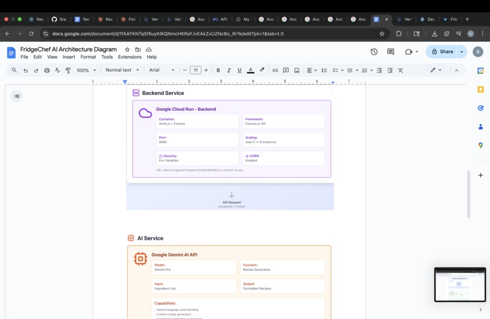490x319 pixels.
Task: Insert a checklist
Action: 336,71
